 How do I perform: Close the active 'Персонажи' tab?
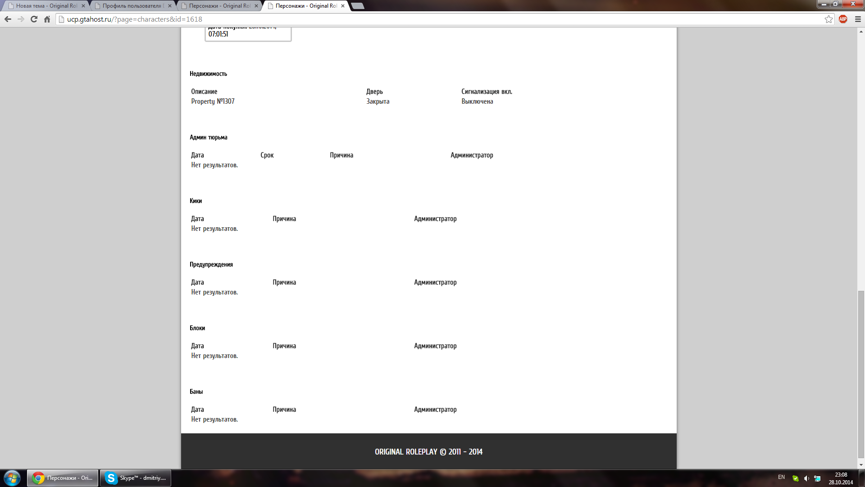343,6
